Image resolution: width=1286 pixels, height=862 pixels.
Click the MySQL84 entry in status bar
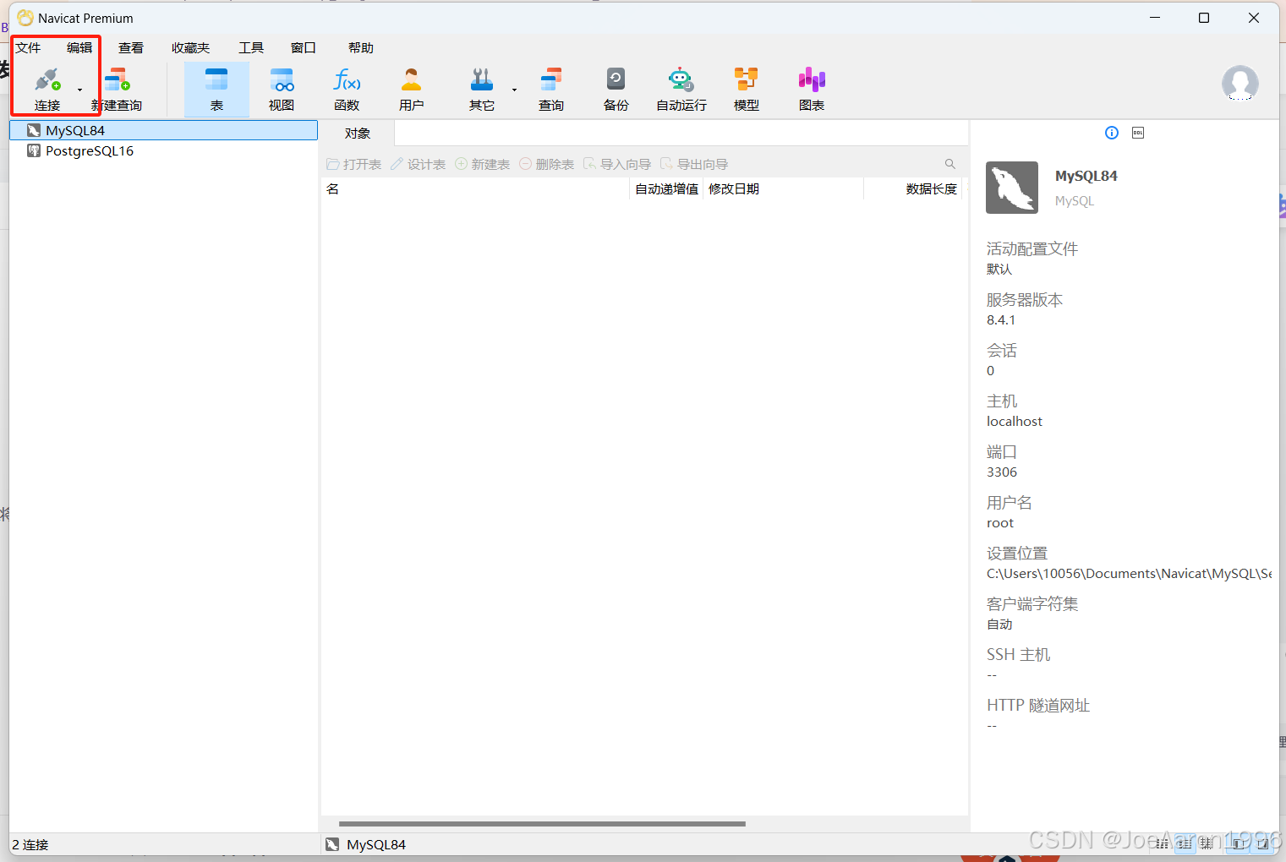(x=366, y=844)
